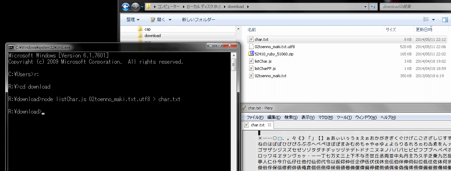This screenshot has height=171, width=451.
Task: Open the 編集(E) menu in Mery
Action: pyautogui.click(x=274, y=117)
